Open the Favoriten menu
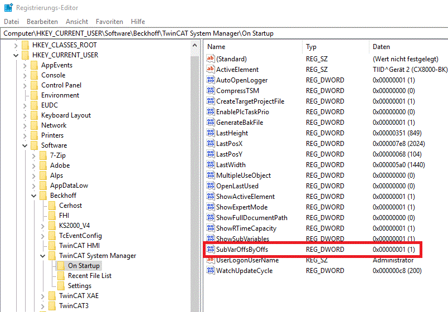 pos(109,22)
